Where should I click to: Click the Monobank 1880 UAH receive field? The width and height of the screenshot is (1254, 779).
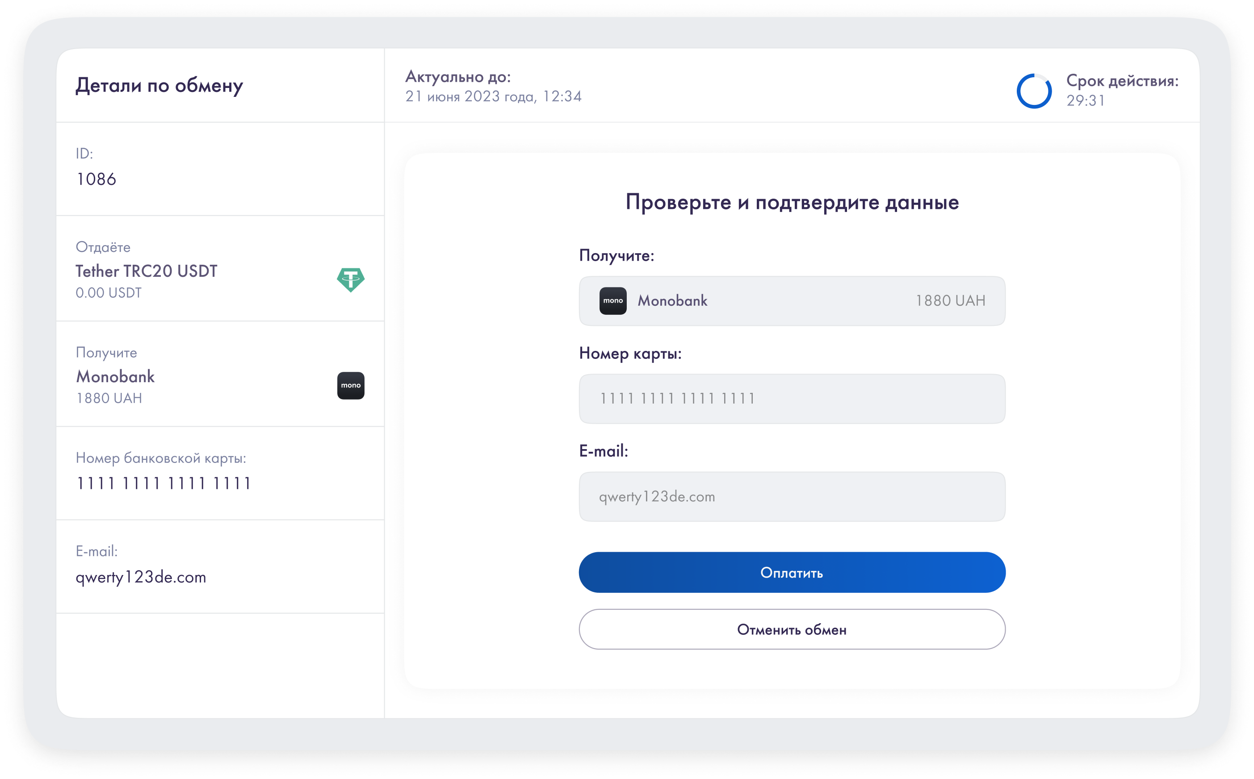792,301
